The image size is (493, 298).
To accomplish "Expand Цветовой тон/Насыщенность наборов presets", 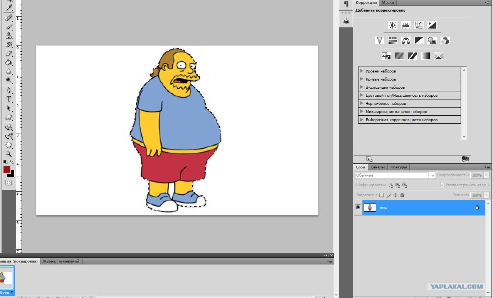I will (362, 95).
